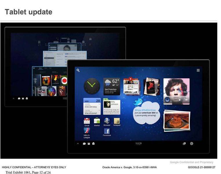Open the calendar widget showing Wed 28
The width and height of the screenshot is (221, 174).
coord(92,106)
